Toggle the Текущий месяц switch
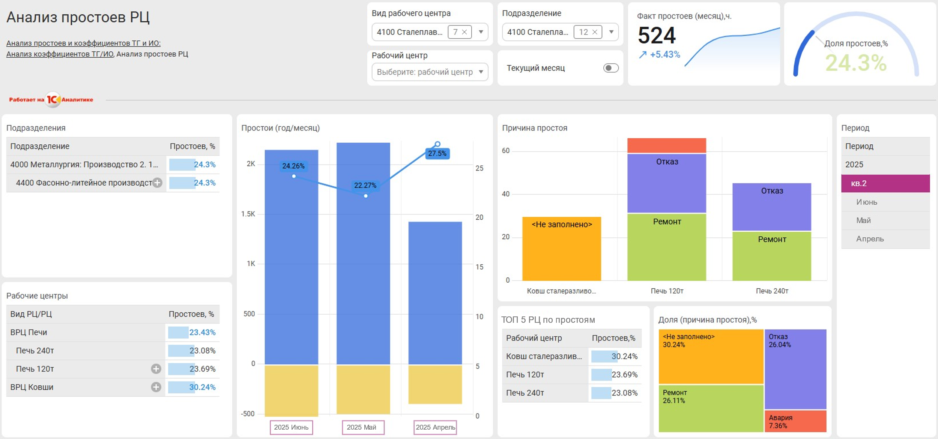 (610, 68)
